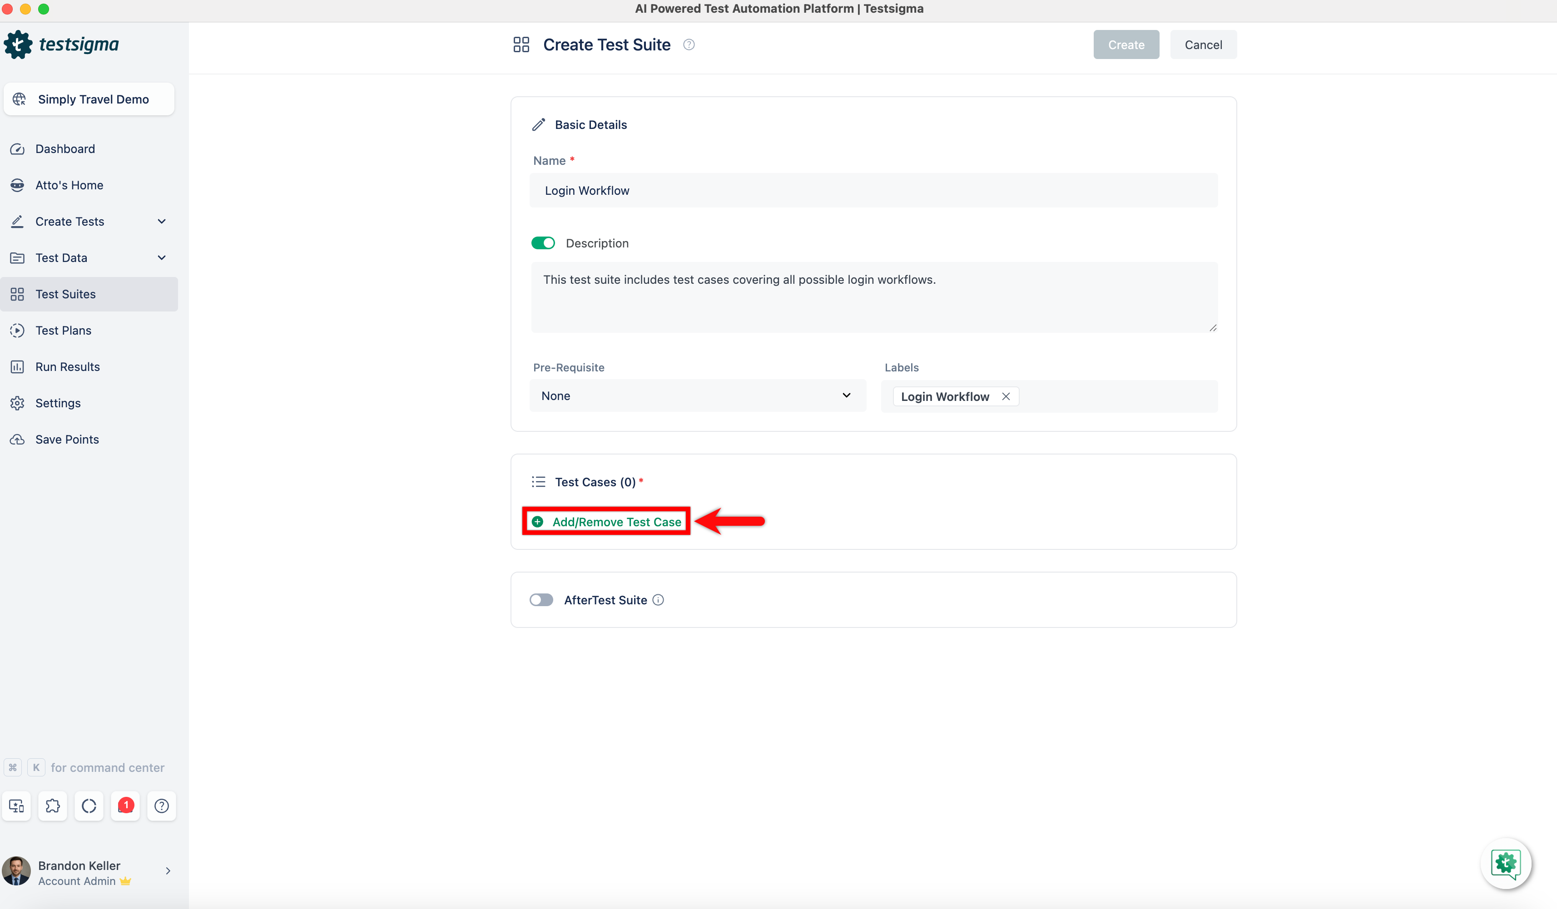Open Atto's Home from the sidebar
The image size is (1557, 909).
click(69, 185)
